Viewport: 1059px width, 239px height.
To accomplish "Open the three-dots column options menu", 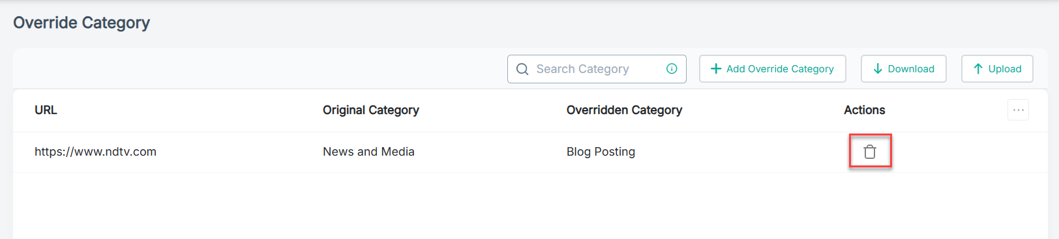I will (x=1019, y=110).
